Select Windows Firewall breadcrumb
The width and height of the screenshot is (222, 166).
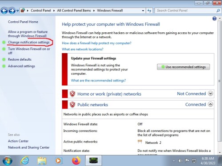(x=110, y=11)
